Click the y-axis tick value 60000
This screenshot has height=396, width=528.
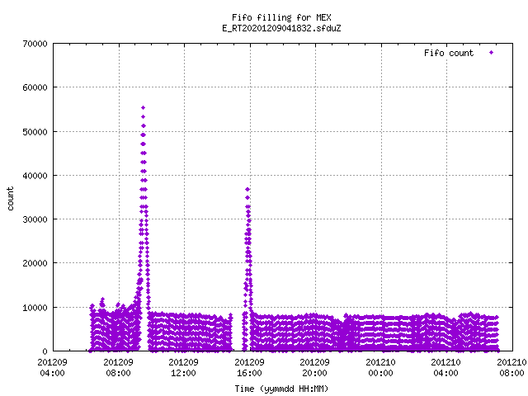[35, 87]
